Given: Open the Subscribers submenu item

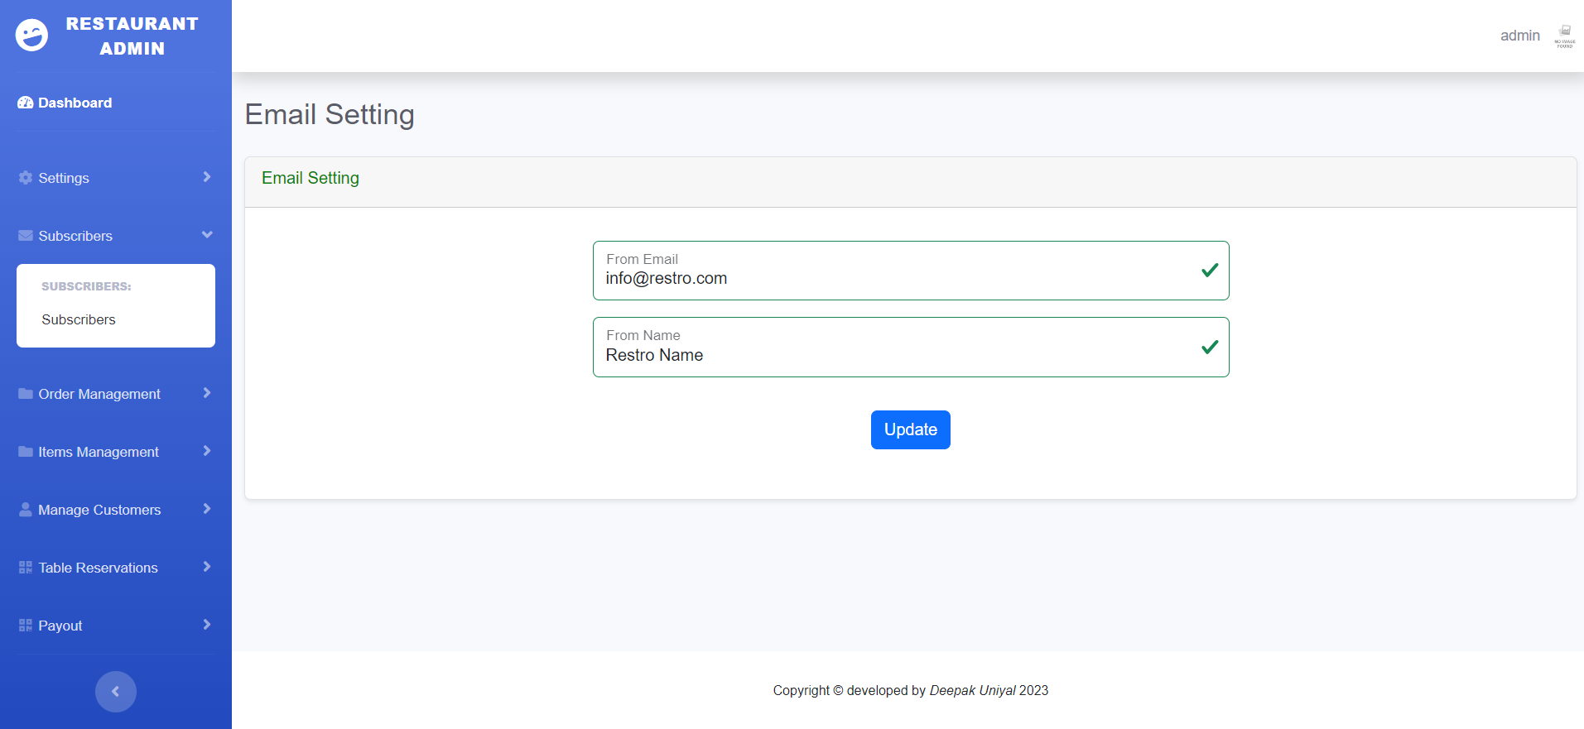Looking at the screenshot, I should [x=79, y=319].
